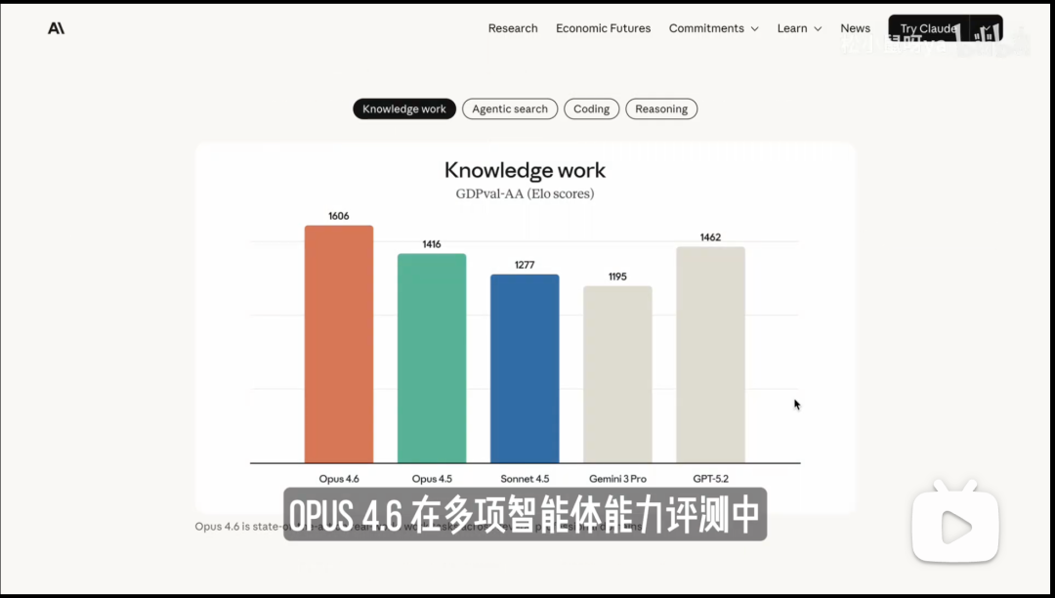Click the 1416 score label
Screen dimensions: 1055x598
[432, 244]
